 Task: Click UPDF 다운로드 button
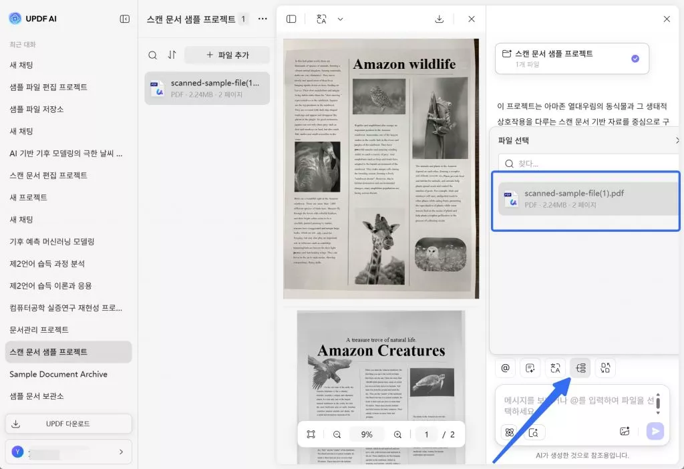(x=69, y=424)
